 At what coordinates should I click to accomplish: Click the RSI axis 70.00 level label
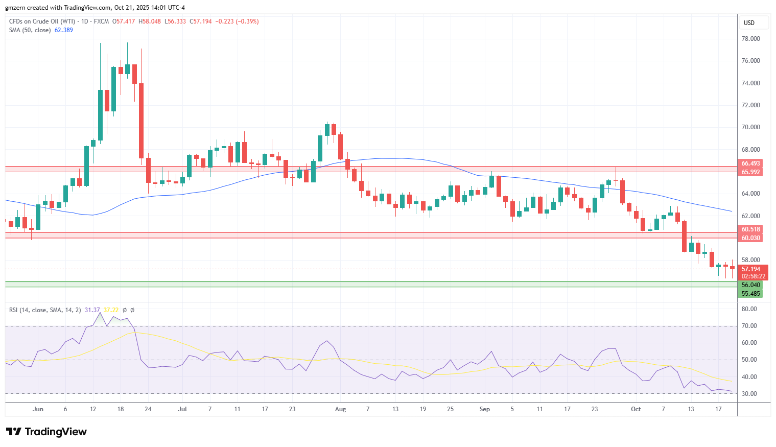[749, 326]
